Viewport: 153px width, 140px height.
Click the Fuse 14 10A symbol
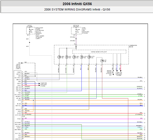[x=76, y=31]
